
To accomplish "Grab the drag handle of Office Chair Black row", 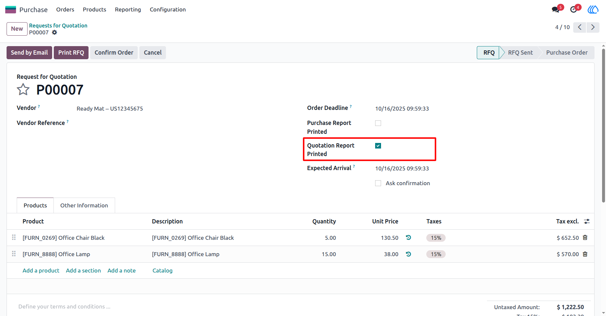I will 14,237.
